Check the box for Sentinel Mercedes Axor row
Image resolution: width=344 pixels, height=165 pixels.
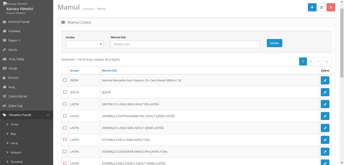[x=65, y=80]
